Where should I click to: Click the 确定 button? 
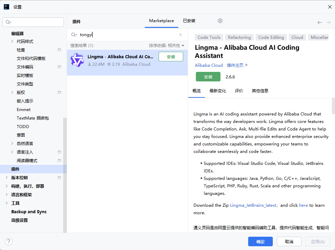(x=260, y=241)
